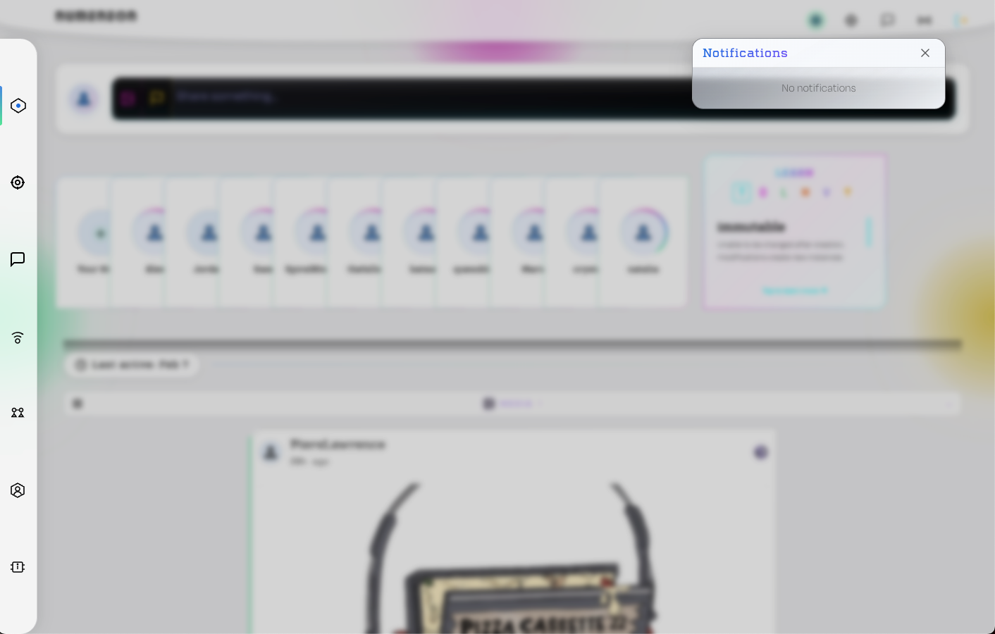
Task: Select the broadcast signal sidebar icon
Action: click(x=18, y=337)
